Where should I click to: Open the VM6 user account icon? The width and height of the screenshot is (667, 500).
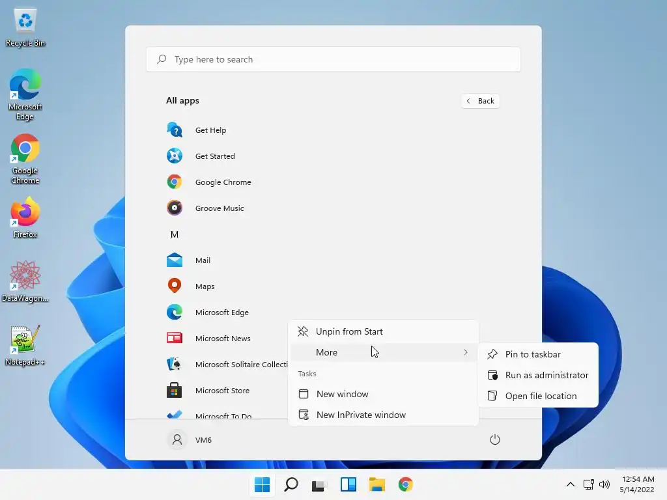(177, 439)
